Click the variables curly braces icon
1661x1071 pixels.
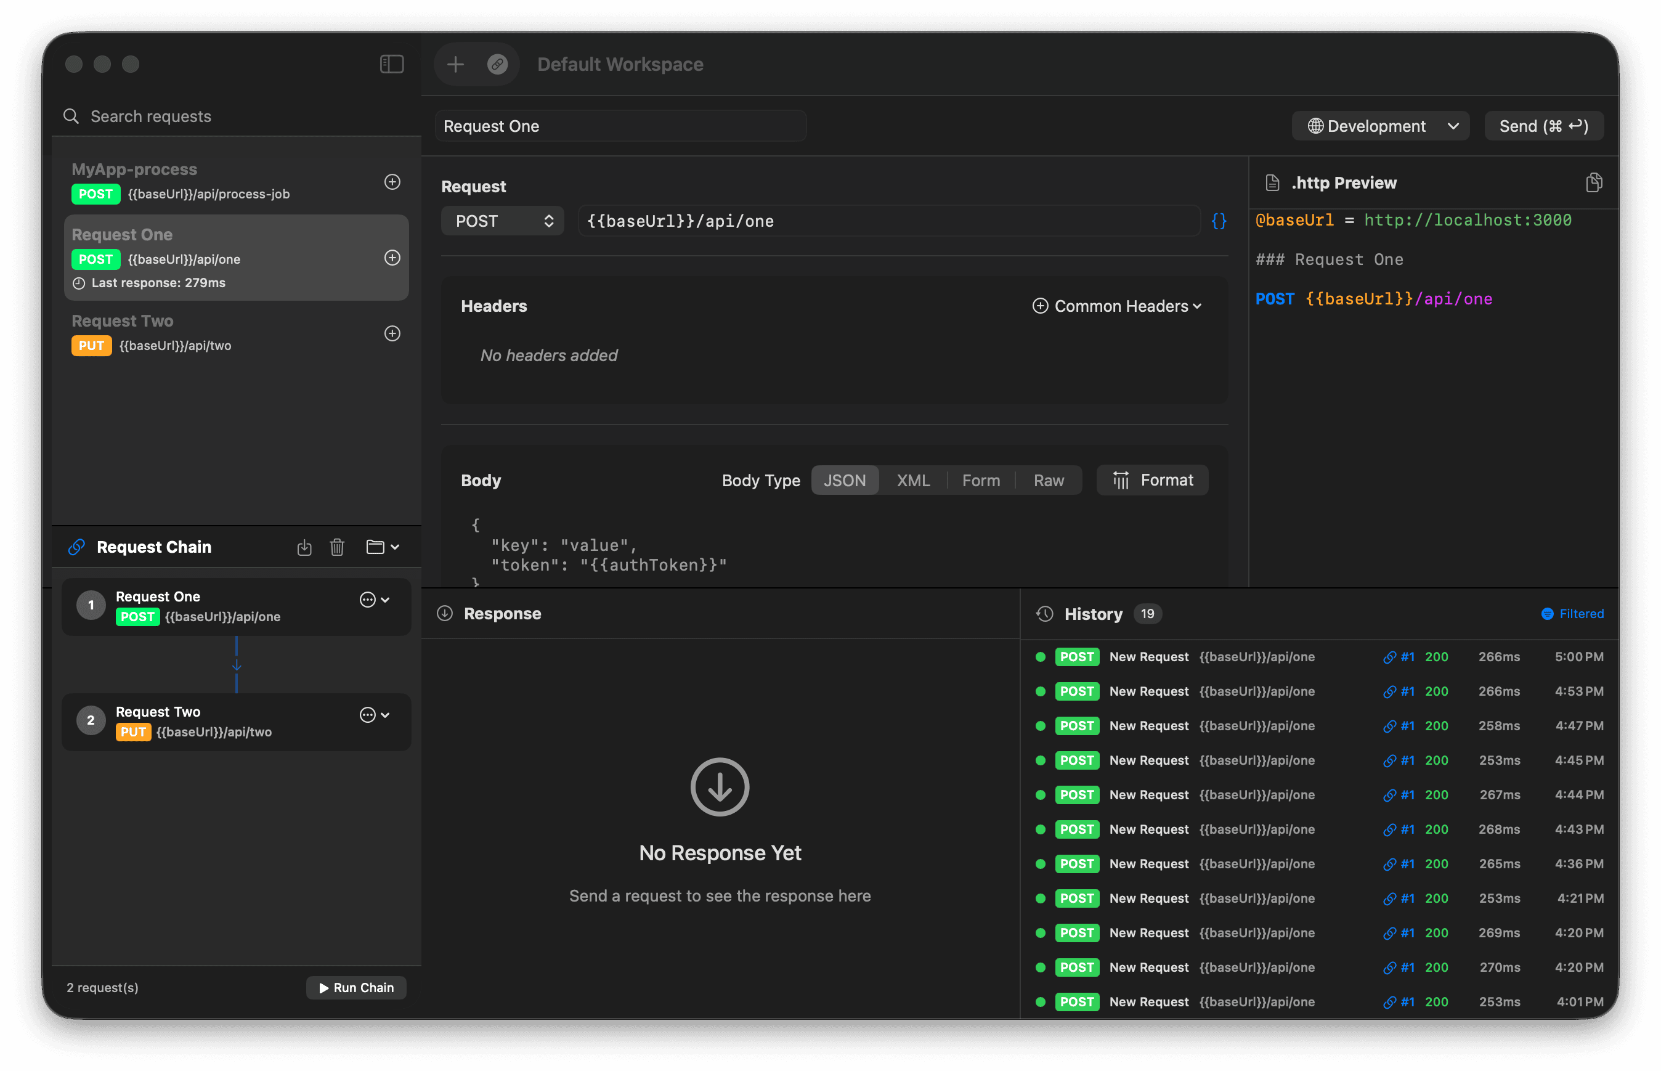pos(1218,221)
